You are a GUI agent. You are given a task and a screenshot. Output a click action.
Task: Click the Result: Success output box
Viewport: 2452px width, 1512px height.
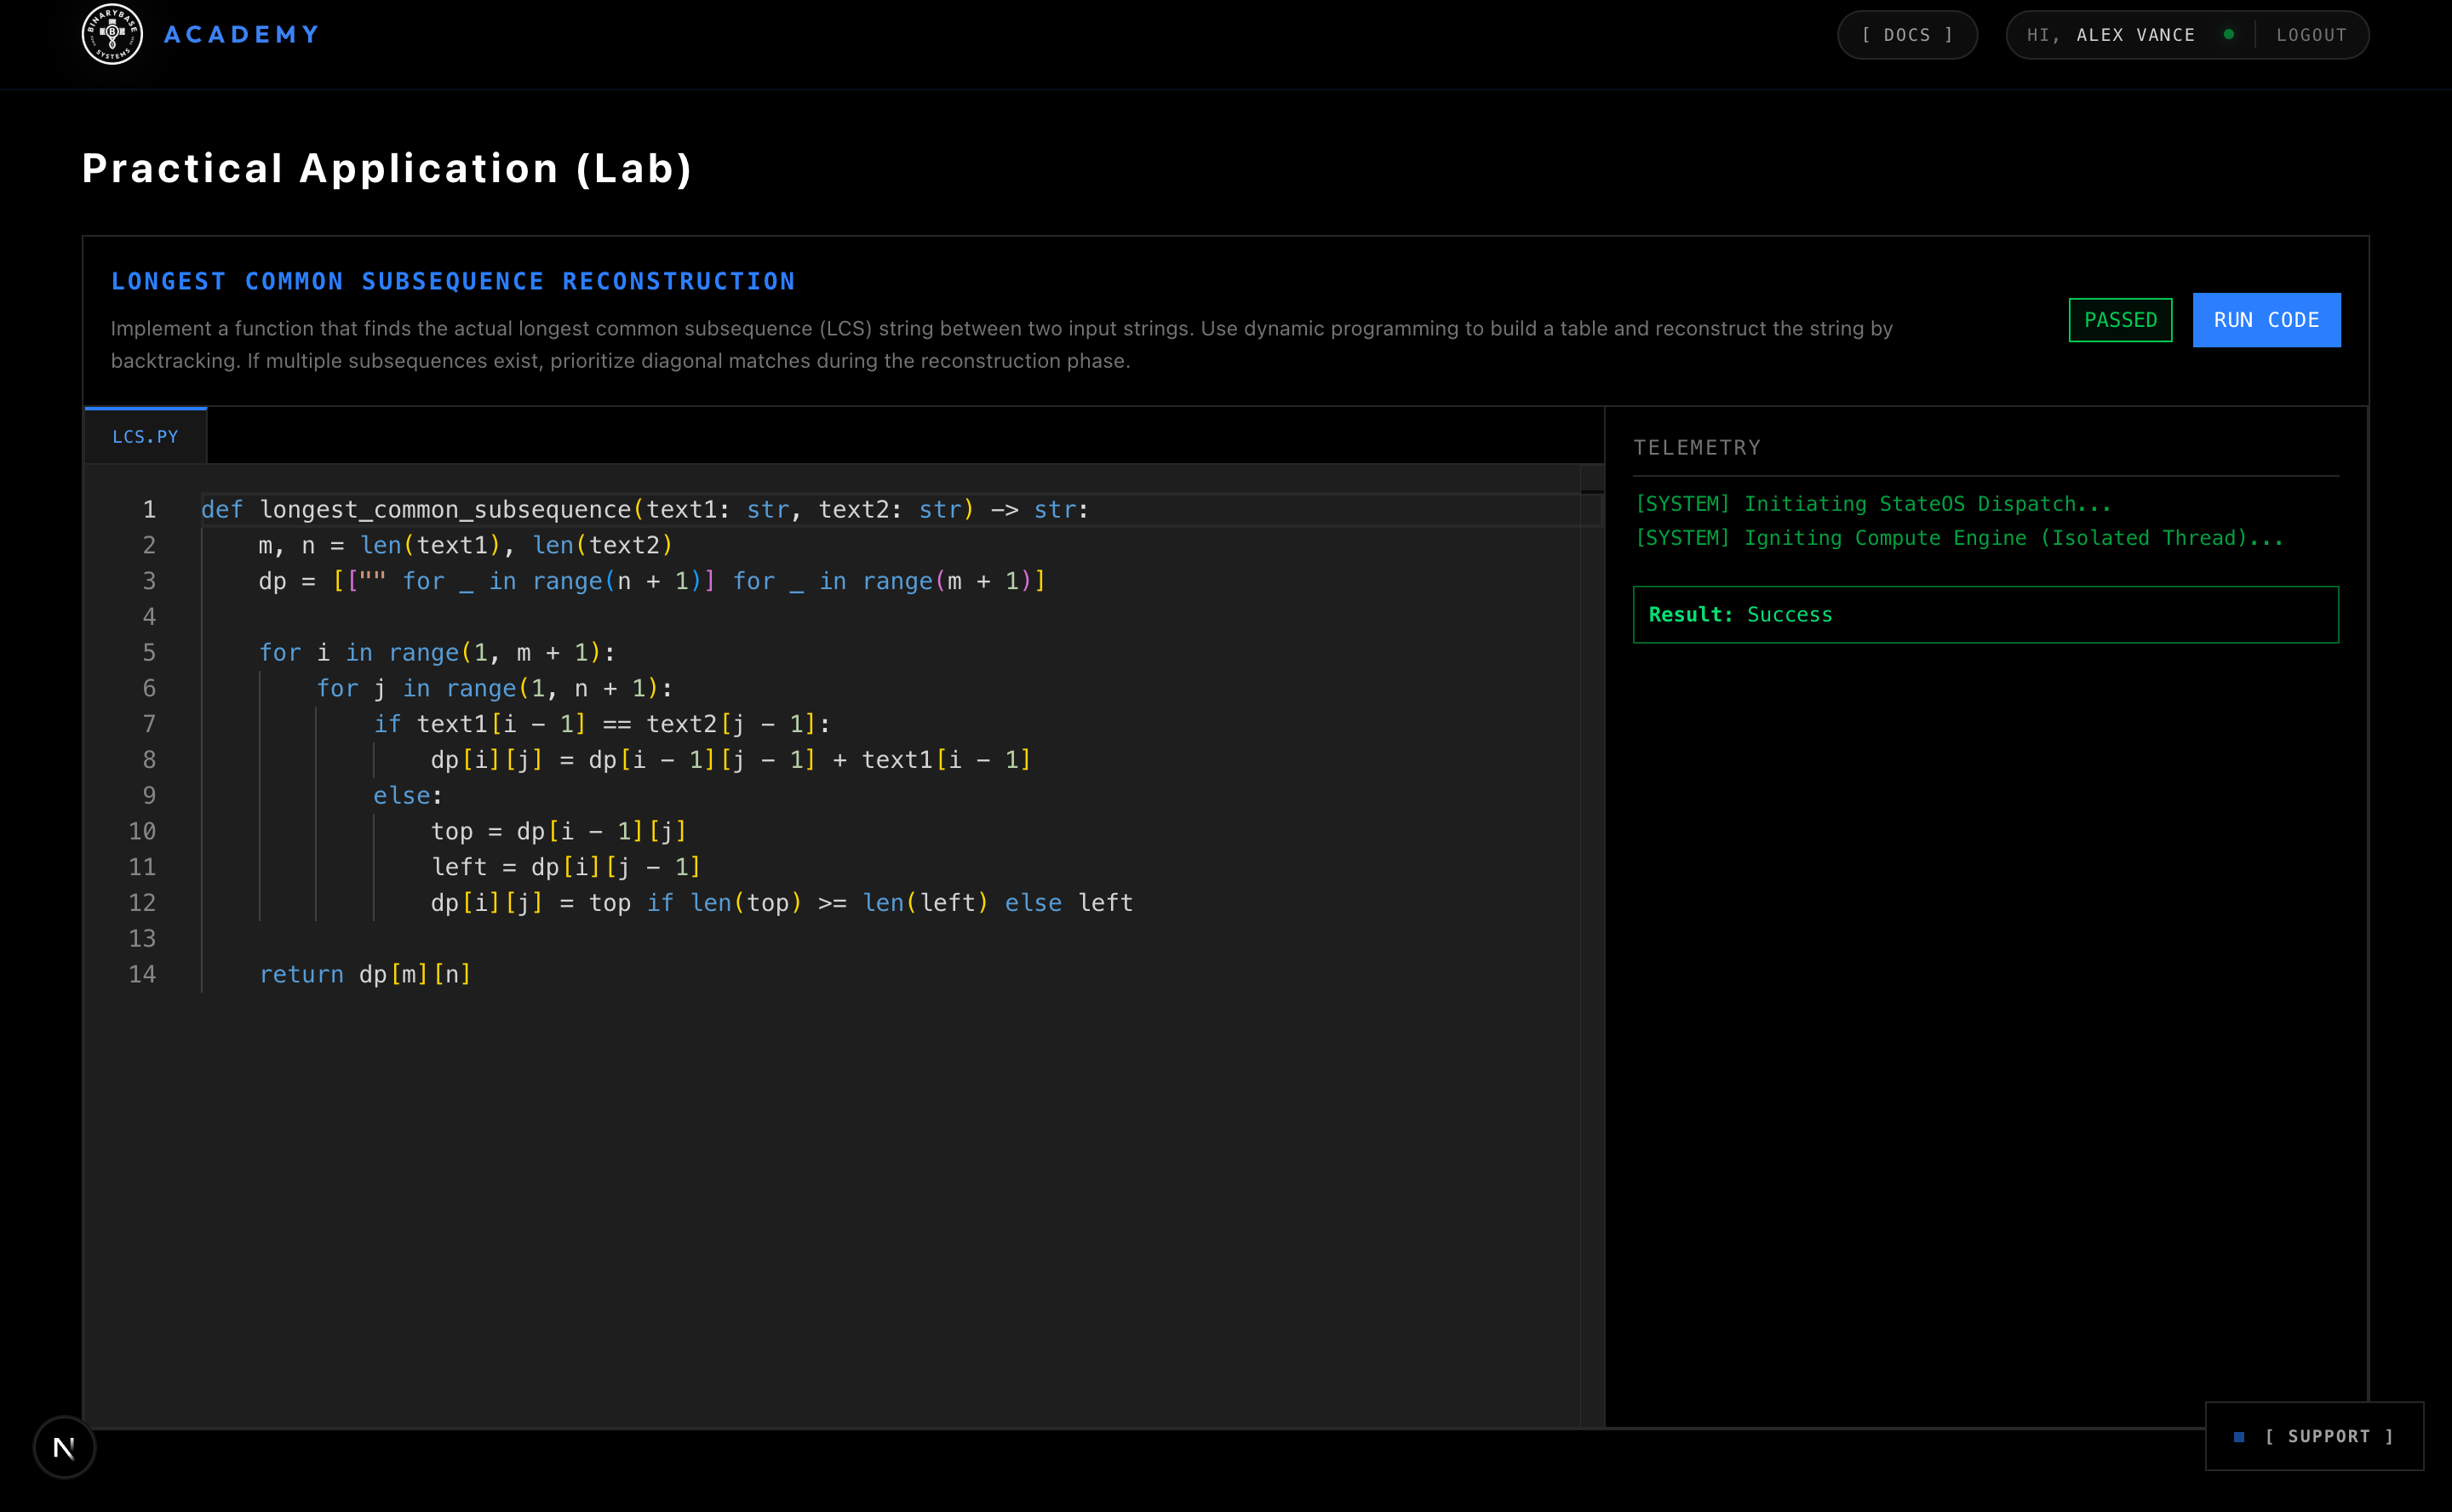point(1985,615)
